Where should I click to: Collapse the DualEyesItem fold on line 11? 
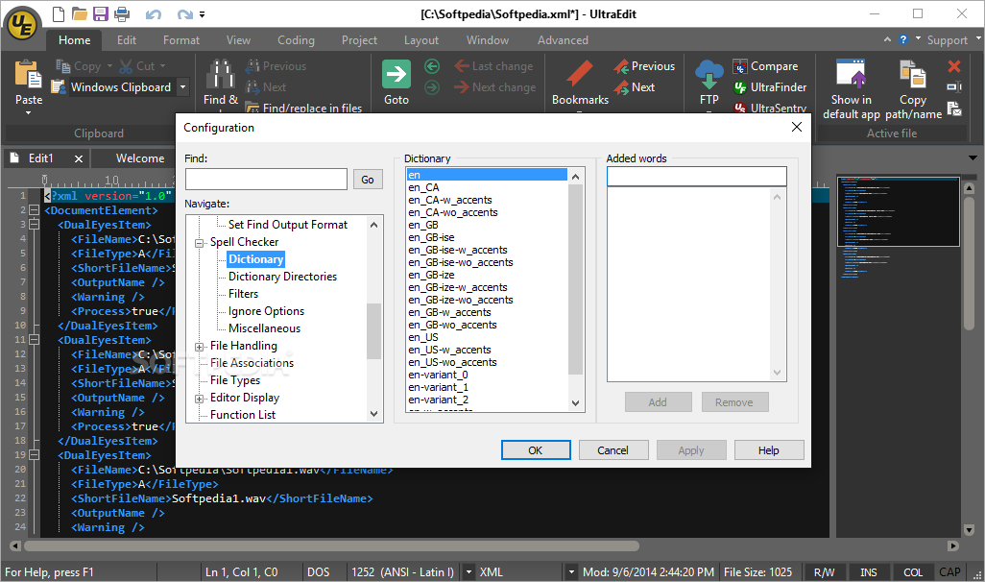point(35,340)
